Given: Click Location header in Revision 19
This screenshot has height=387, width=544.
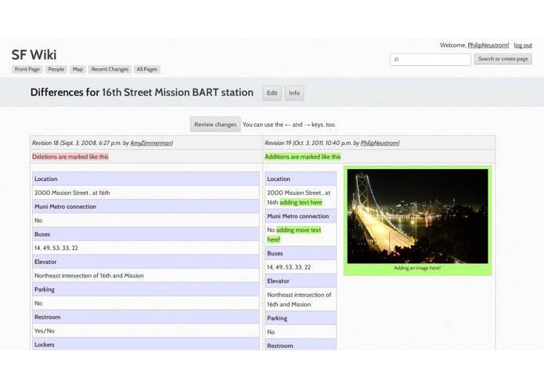Looking at the screenshot, I should click(301, 179).
